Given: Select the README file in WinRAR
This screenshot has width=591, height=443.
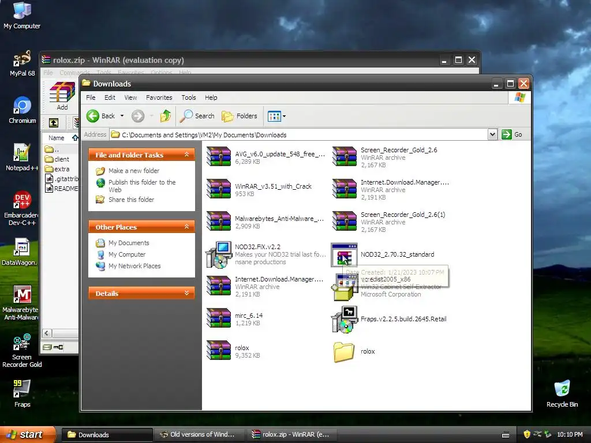Looking at the screenshot, I should 61,189.
